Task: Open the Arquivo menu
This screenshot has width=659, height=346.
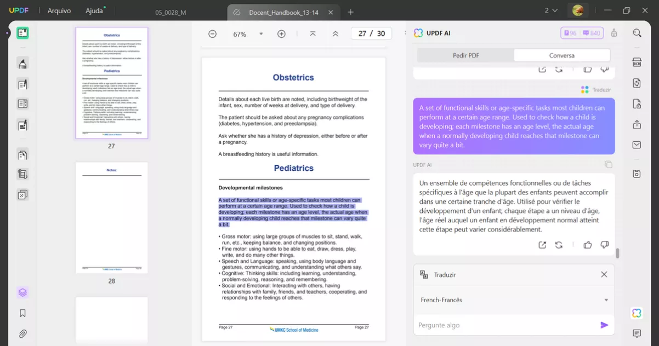Action: (59, 11)
